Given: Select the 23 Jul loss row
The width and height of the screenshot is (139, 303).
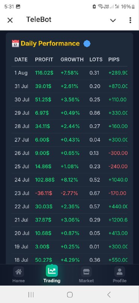Looking at the screenshot, I should click(x=69, y=193).
